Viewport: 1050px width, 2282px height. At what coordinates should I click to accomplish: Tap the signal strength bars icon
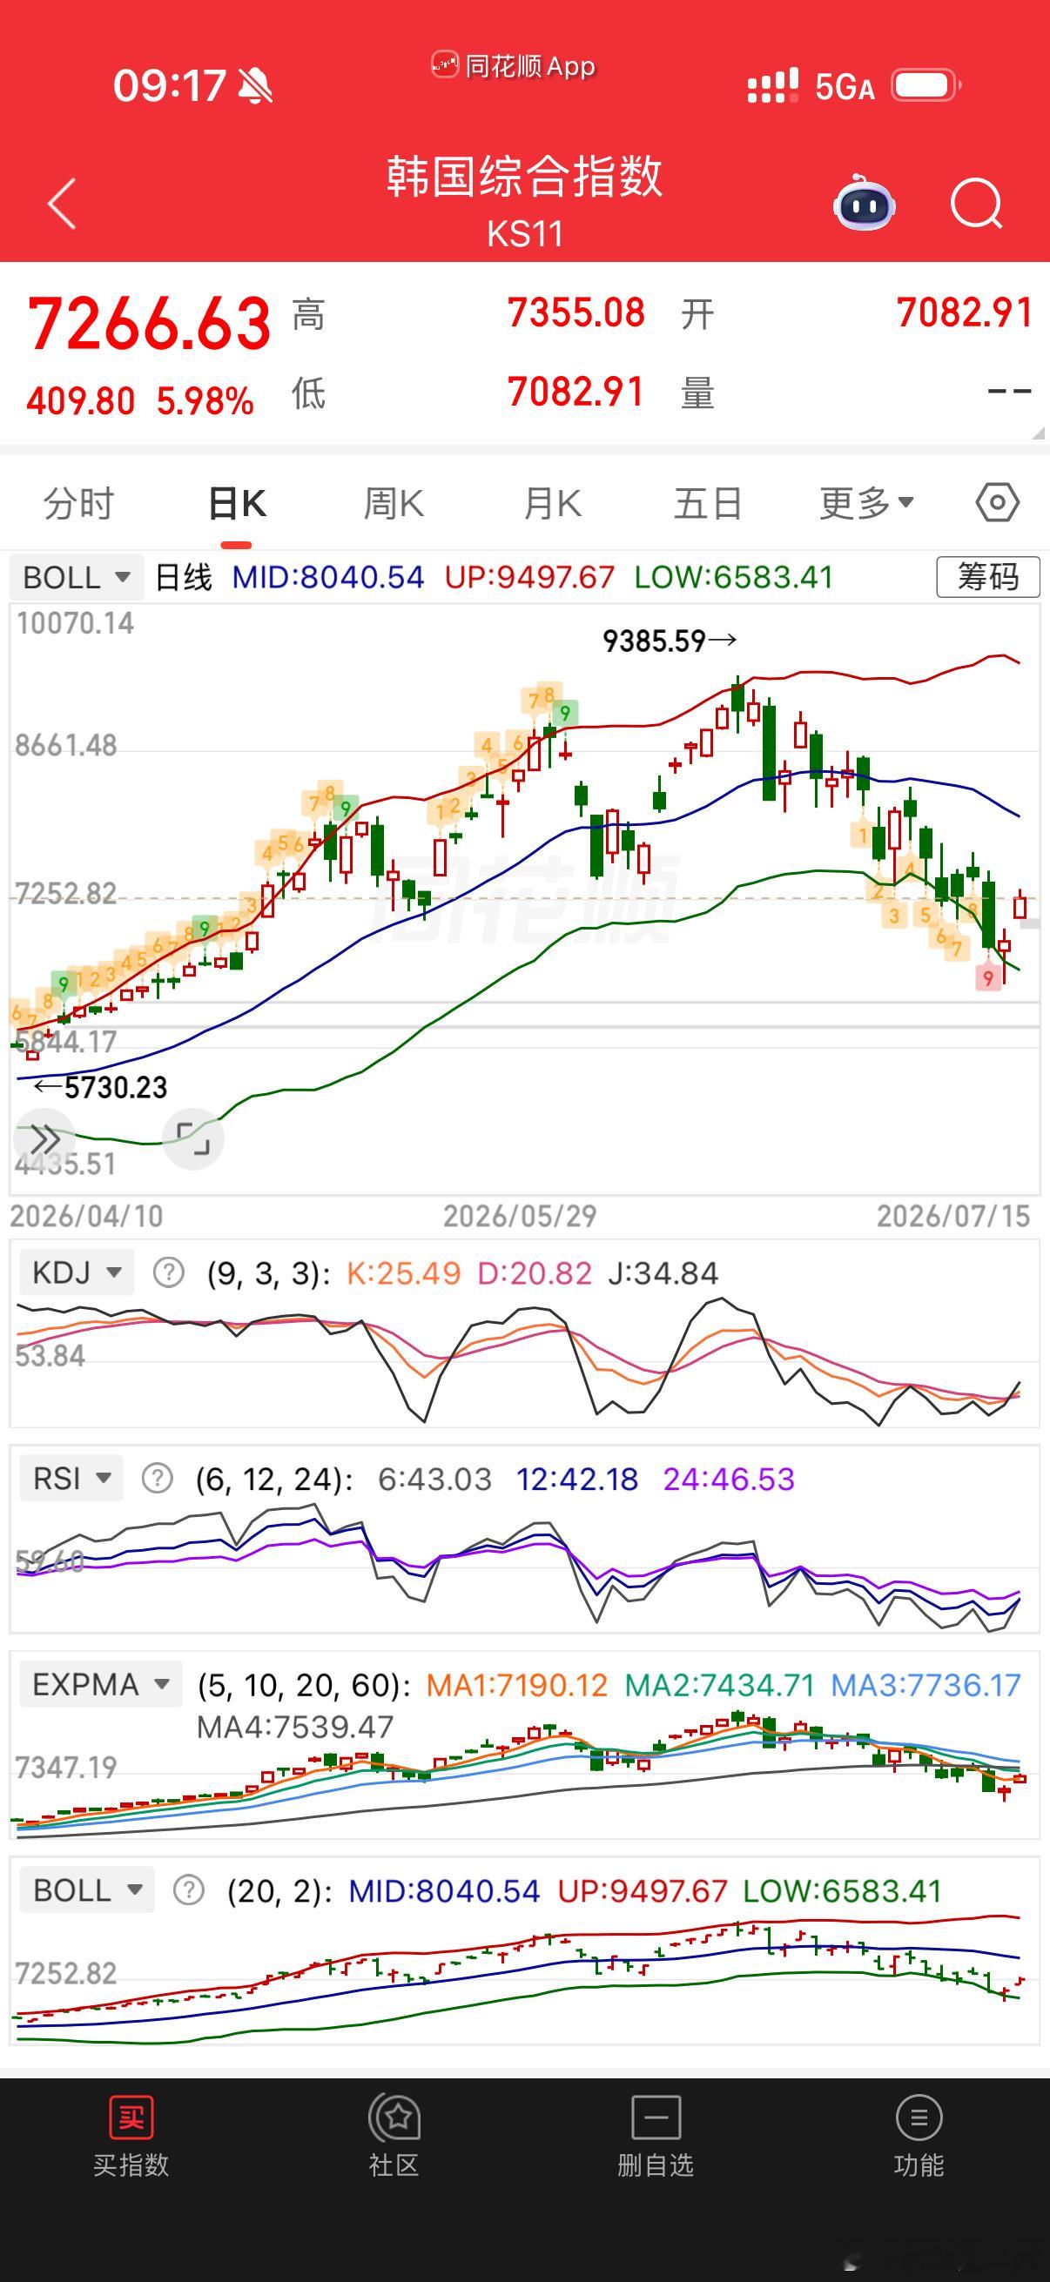point(772,86)
